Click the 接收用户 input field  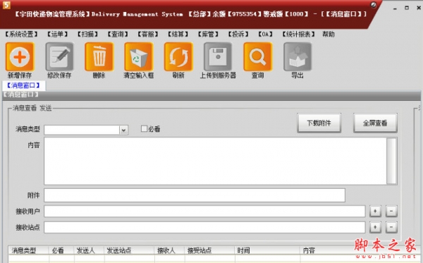tap(204, 212)
